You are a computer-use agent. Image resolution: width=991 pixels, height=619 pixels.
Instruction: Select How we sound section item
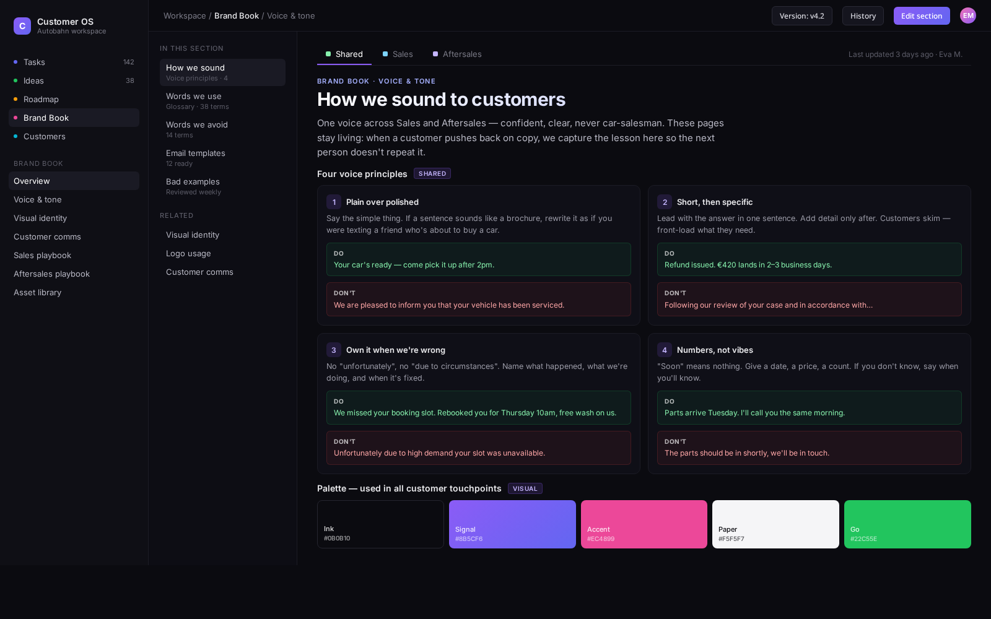coord(222,72)
